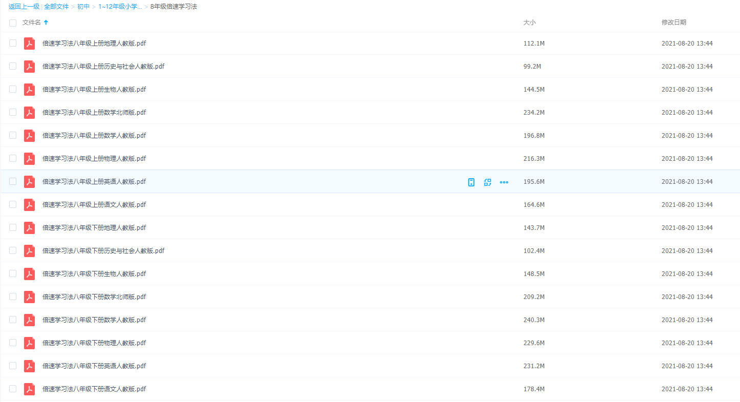This screenshot has width=740, height=402.
Task: Click the PDF icon of 上册生物人教版 file
Action: click(x=30, y=90)
